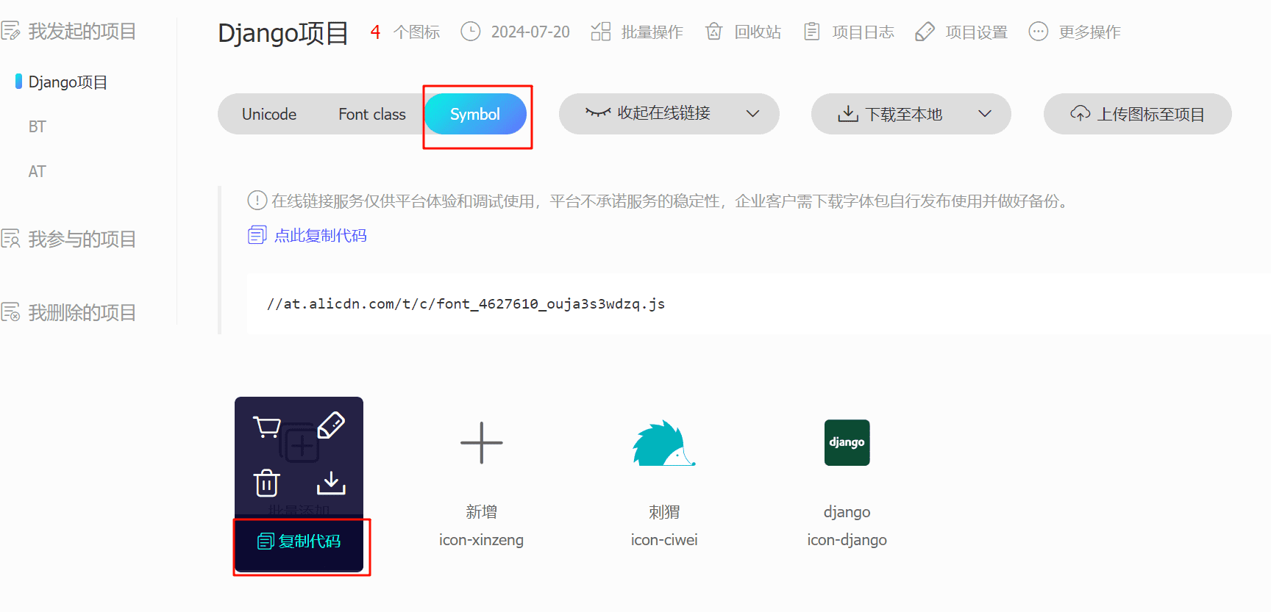Select the django green logo icon
The width and height of the screenshot is (1271, 612).
847,442
